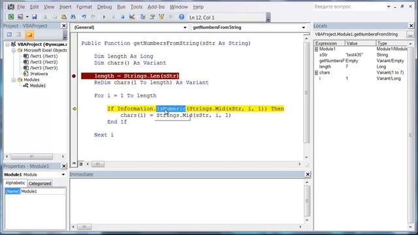
Task: Save the project with the floppy icon
Action: 35,17
